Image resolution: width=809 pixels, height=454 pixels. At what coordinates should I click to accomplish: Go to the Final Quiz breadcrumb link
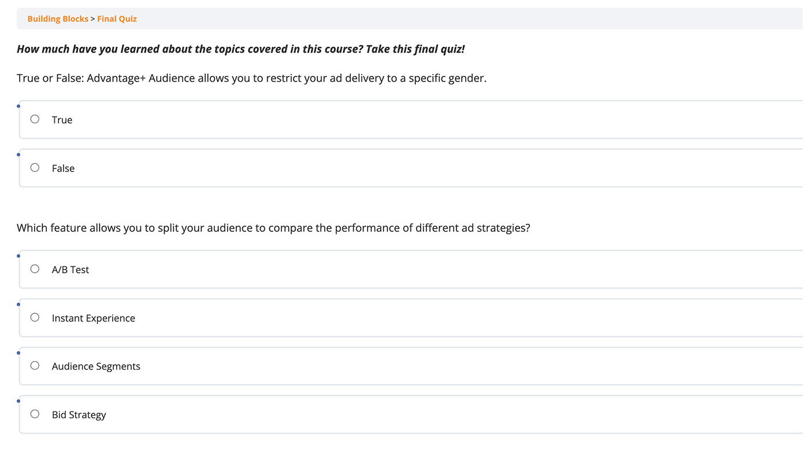[x=117, y=18]
